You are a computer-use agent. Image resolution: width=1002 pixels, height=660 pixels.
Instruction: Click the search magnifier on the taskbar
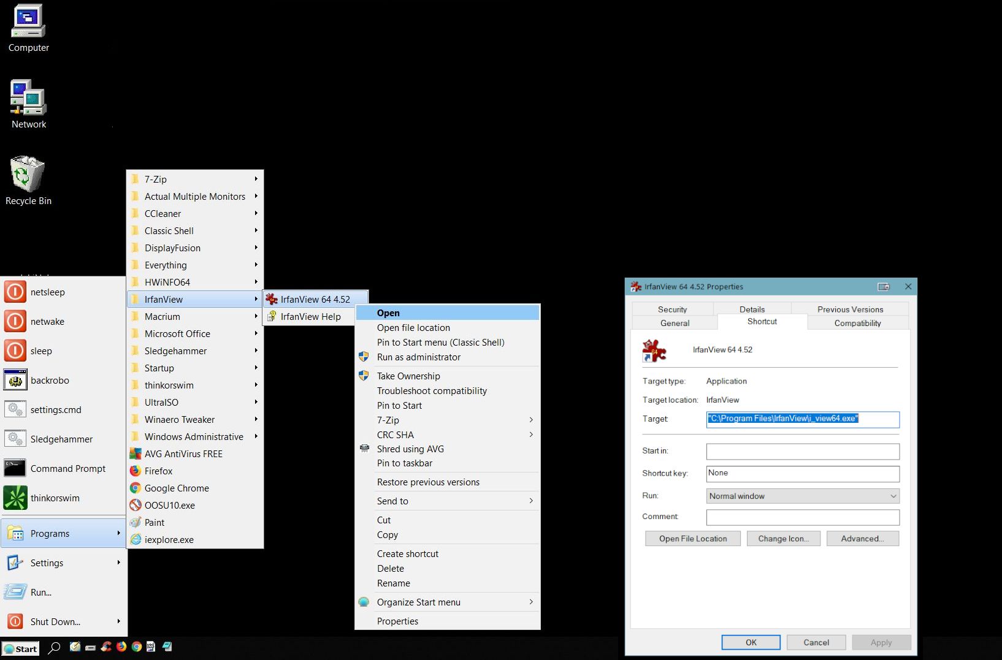54,648
